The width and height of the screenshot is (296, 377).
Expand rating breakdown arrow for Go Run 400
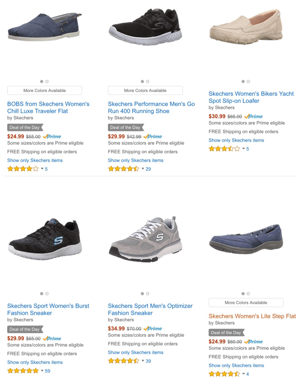point(143,169)
